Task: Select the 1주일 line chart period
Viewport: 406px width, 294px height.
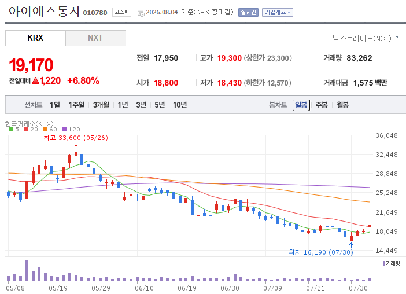Action: [76, 105]
